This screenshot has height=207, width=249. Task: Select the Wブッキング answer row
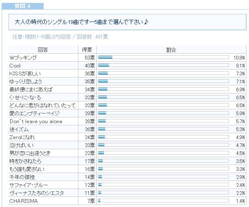[127, 57]
